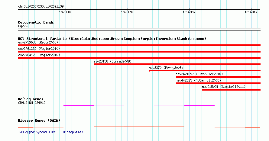
Task: Click the orange OMIM disease gene line
Action: (x=139, y=127)
